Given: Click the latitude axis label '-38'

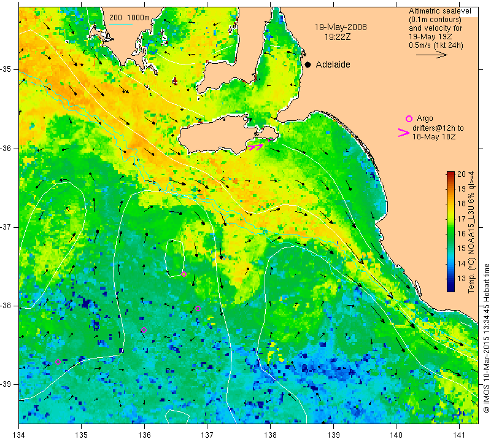Looking at the screenshot, I should click(6, 306).
